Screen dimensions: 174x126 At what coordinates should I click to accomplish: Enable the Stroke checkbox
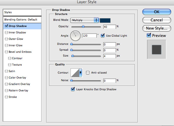coord(6,97)
